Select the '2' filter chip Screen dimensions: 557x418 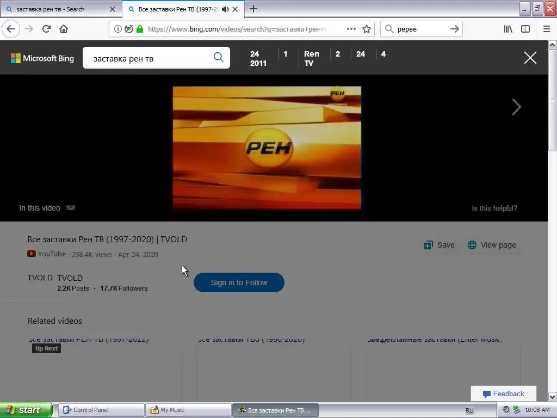(x=338, y=54)
